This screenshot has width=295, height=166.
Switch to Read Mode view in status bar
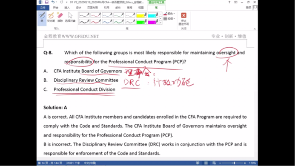tap(198, 163)
